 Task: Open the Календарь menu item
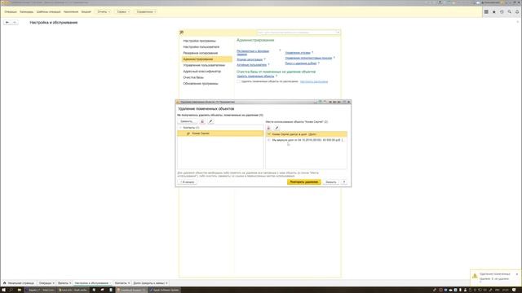pyautogui.click(x=26, y=11)
